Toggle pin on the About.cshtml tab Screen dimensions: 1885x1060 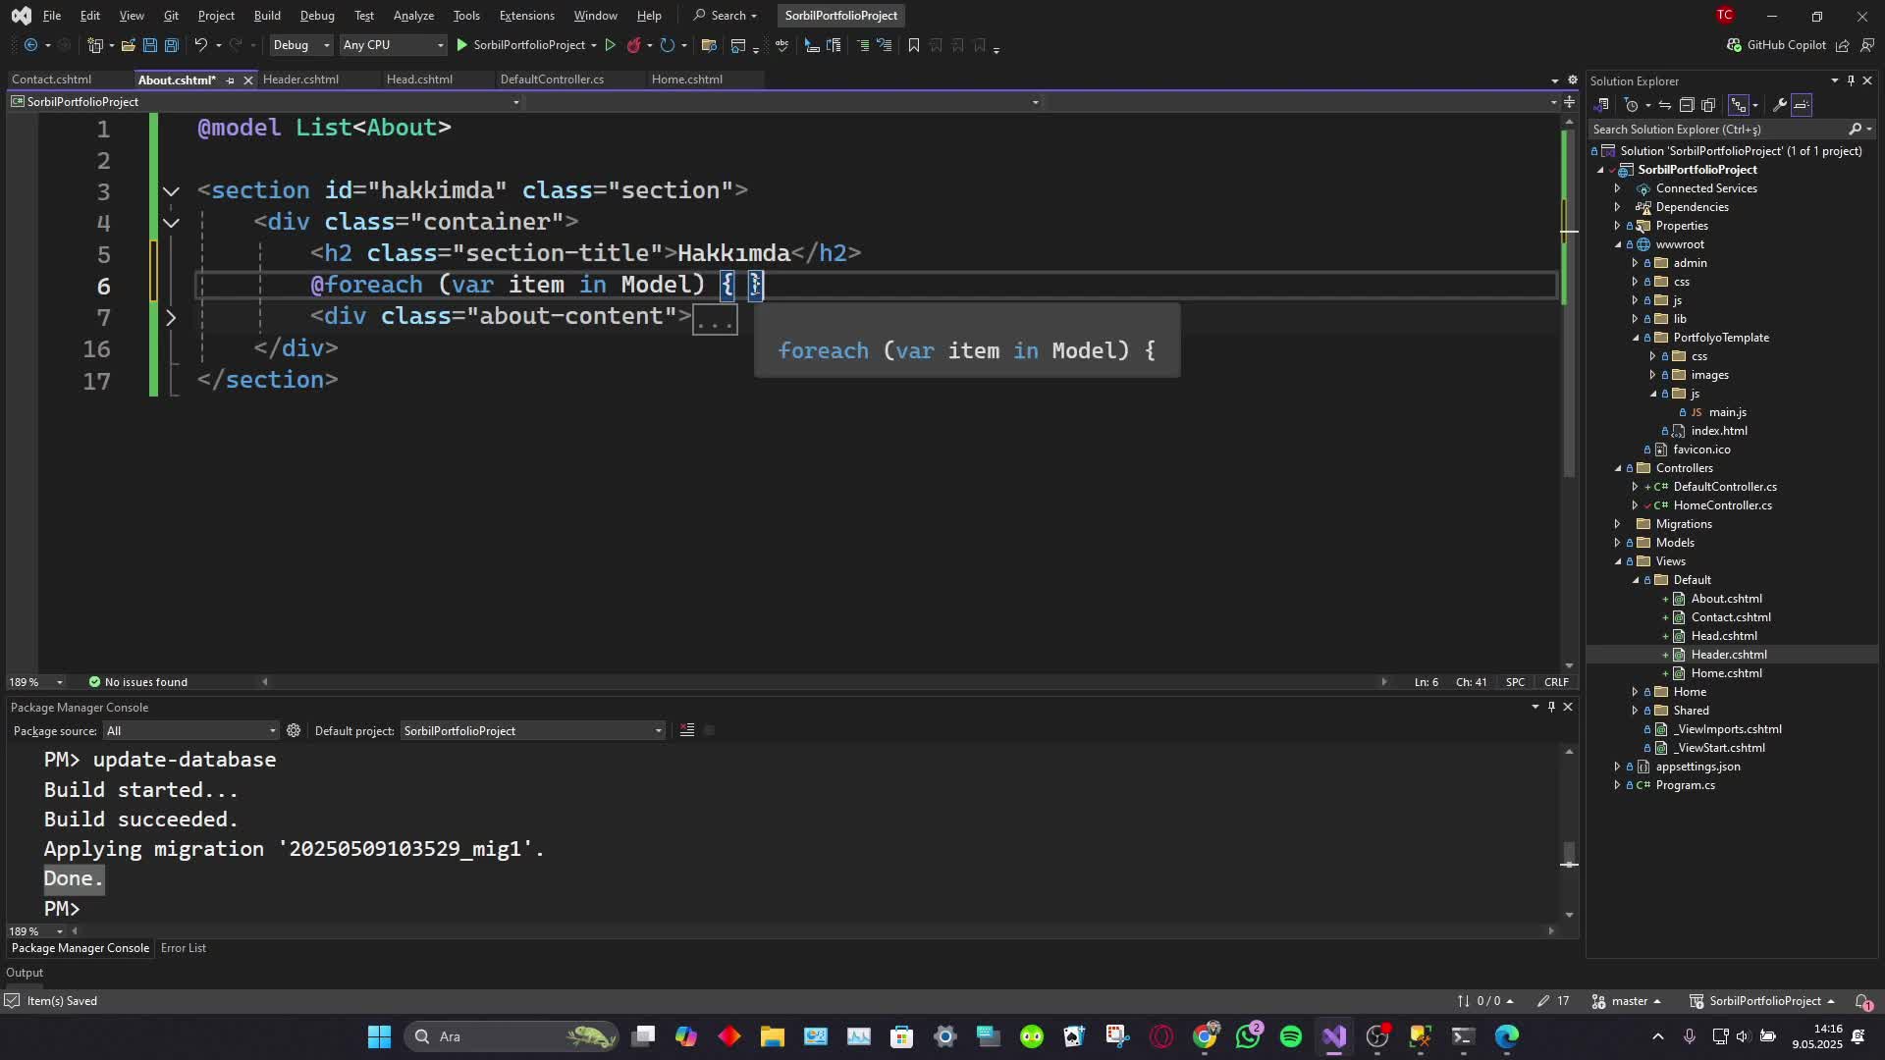pyautogui.click(x=231, y=80)
